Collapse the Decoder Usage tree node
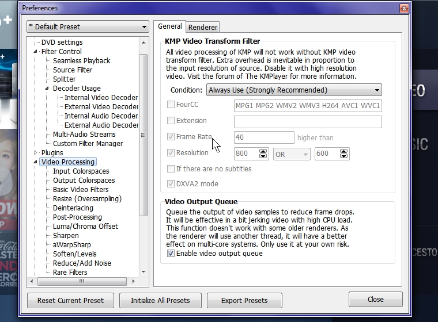 (47, 89)
